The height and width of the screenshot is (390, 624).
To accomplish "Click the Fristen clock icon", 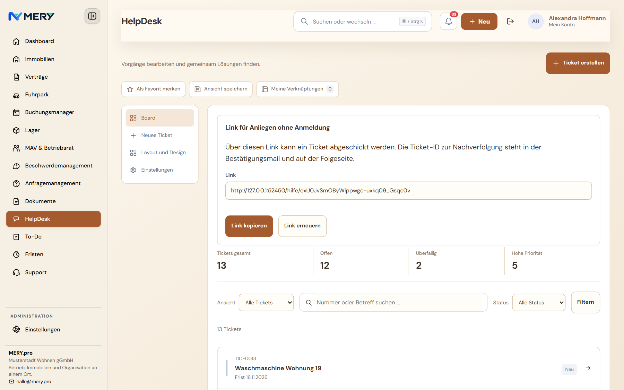I will pos(16,254).
